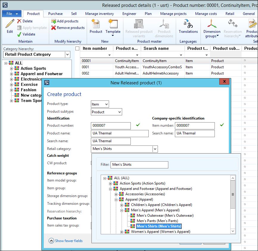Screen dimensions: 258x251
Task: Switch to the Retail ribbon tab
Action: point(229,13)
